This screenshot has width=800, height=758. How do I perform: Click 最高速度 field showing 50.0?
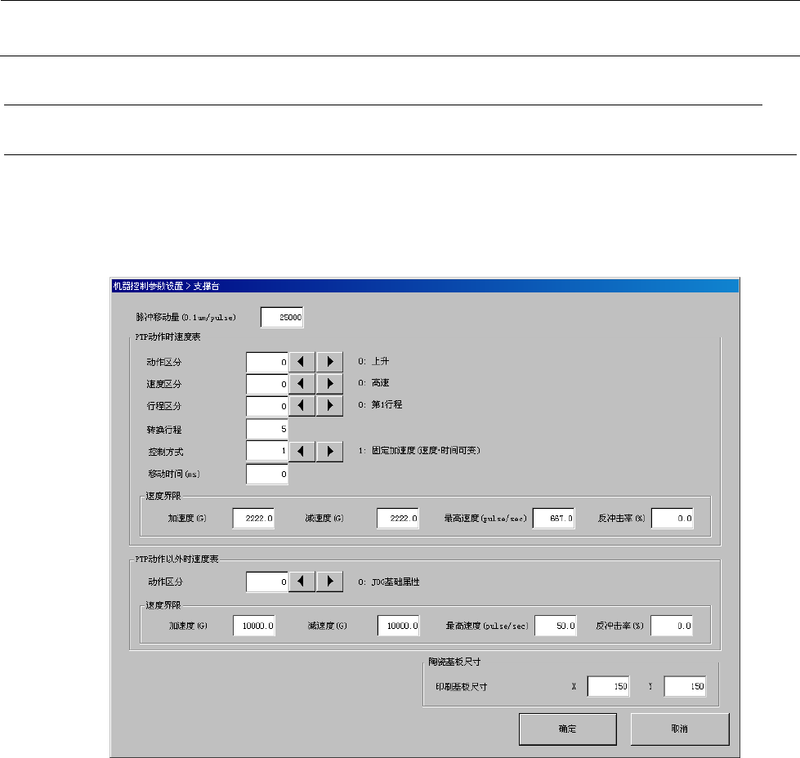pyautogui.click(x=556, y=626)
